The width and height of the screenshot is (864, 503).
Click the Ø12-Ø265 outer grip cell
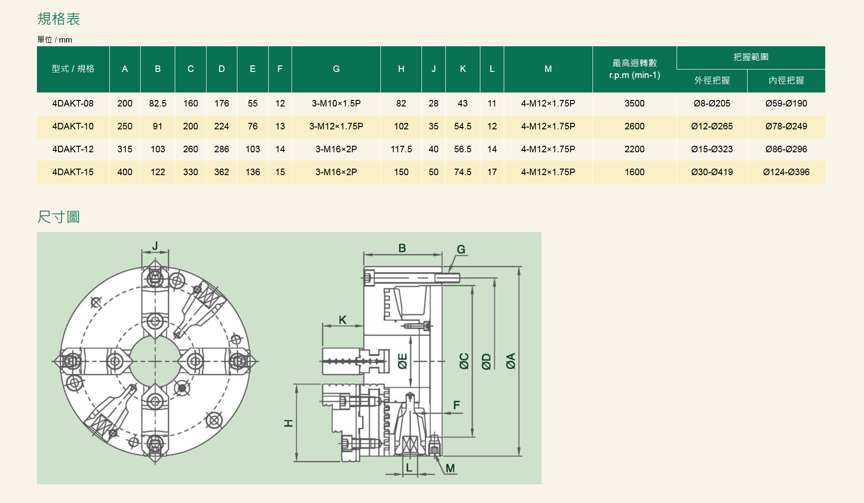coord(712,127)
